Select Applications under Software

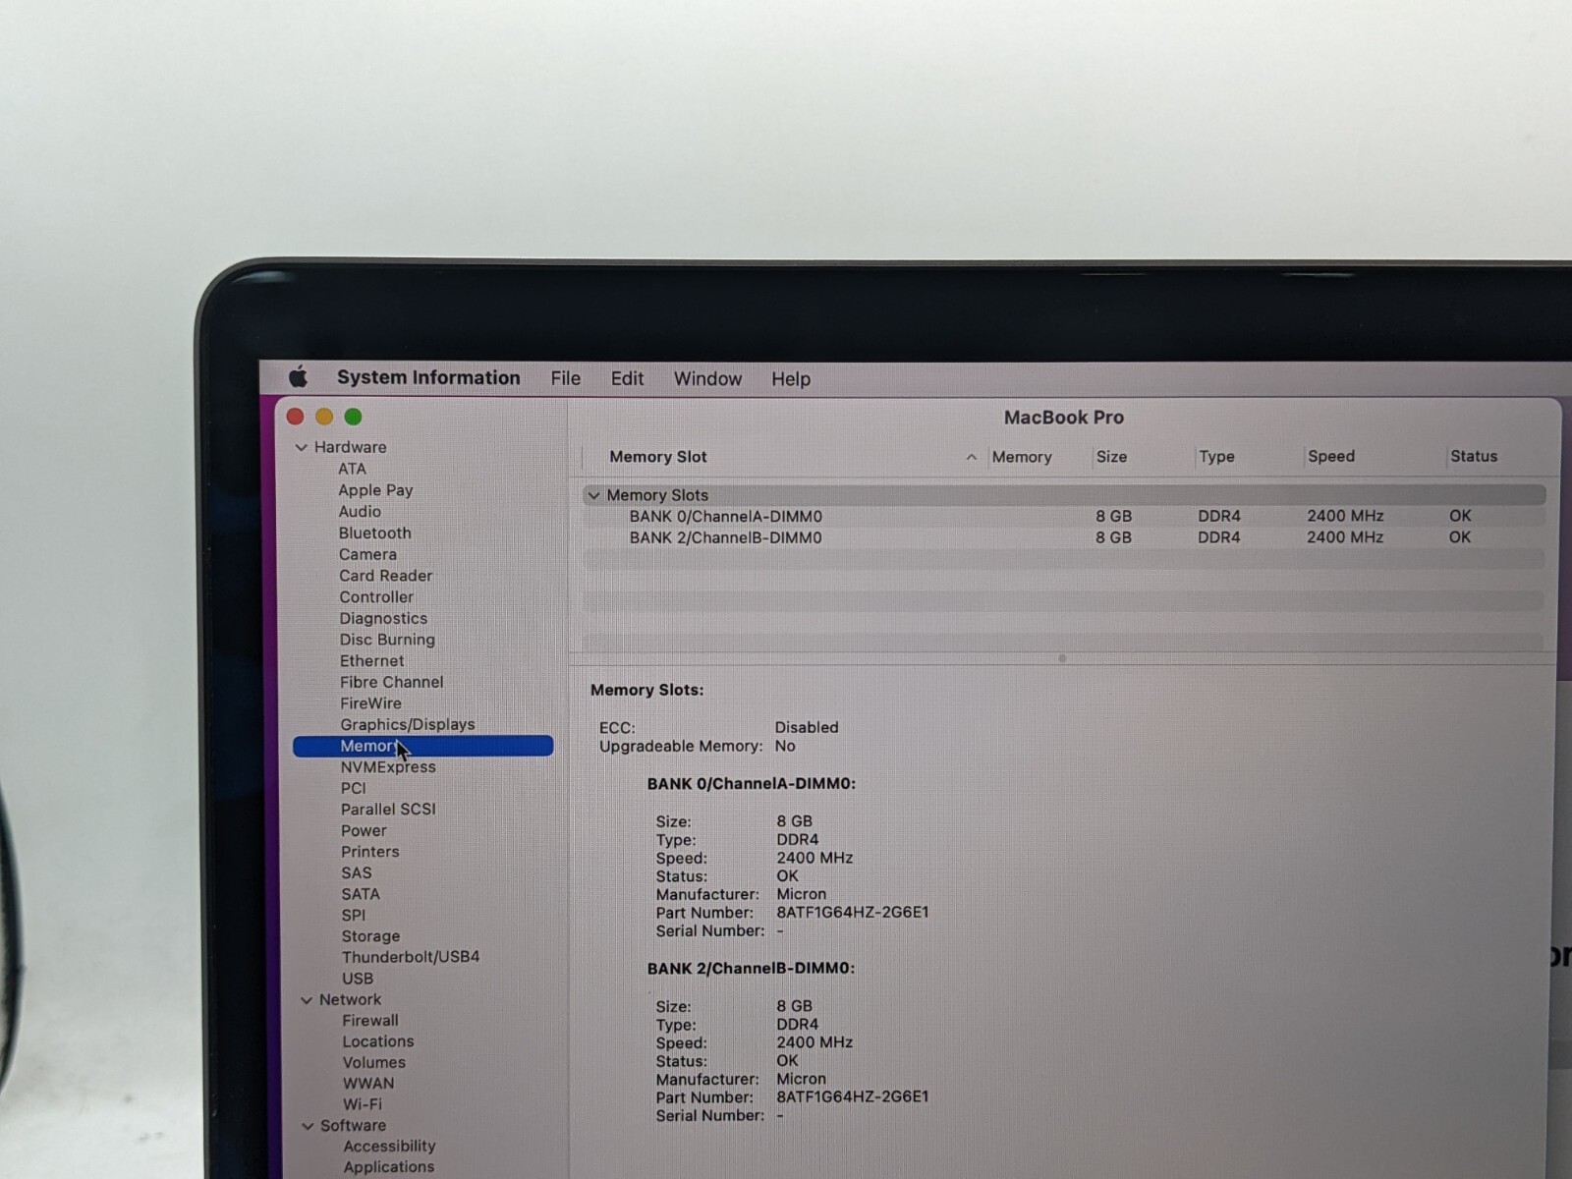click(x=389, y=1167)
